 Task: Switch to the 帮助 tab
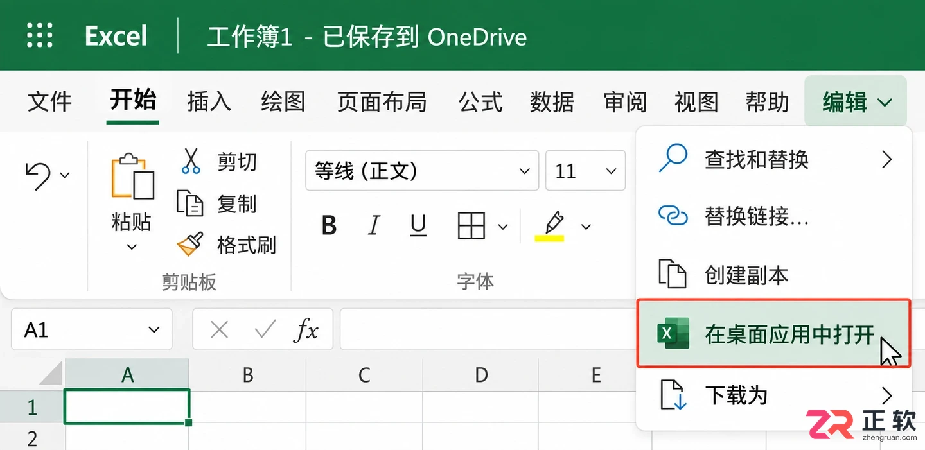tap(766, 101)
